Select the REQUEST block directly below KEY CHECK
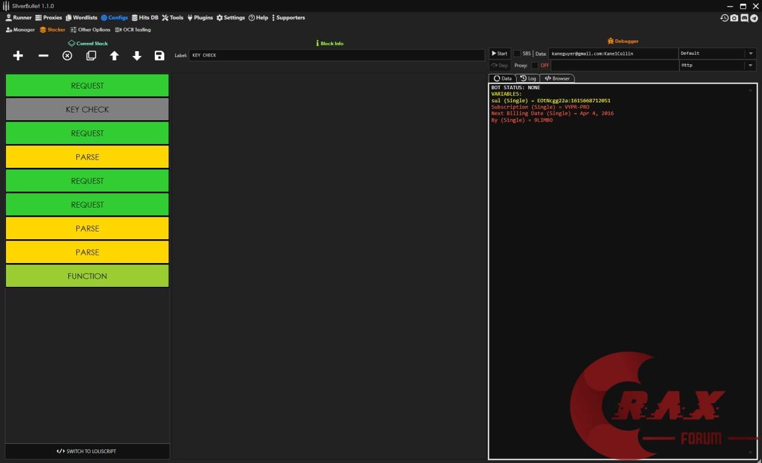The width and height of the screenshot is (762, 463). click(x=88, y=133)
